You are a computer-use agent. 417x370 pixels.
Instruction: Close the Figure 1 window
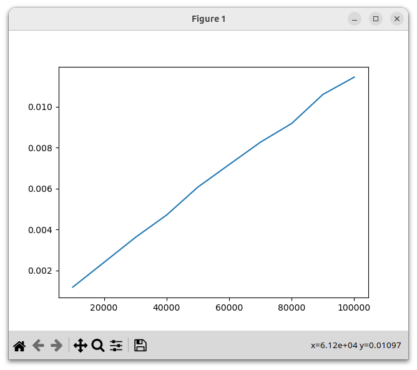click(397, 19)
